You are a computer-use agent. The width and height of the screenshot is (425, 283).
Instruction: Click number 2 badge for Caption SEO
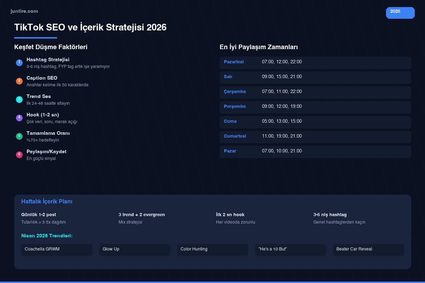[x=19, y=81]
